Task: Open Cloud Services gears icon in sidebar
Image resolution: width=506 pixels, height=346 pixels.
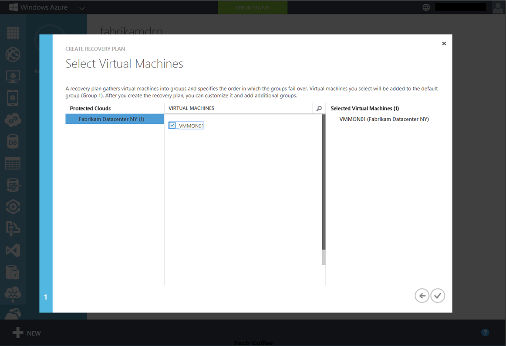Action: pos(13,120)
